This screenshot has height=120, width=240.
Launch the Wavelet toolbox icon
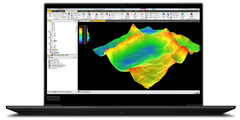point(72,13)
